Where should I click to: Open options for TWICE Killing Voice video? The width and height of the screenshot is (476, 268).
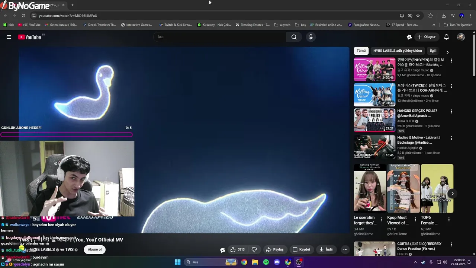(x=451, y=86)
